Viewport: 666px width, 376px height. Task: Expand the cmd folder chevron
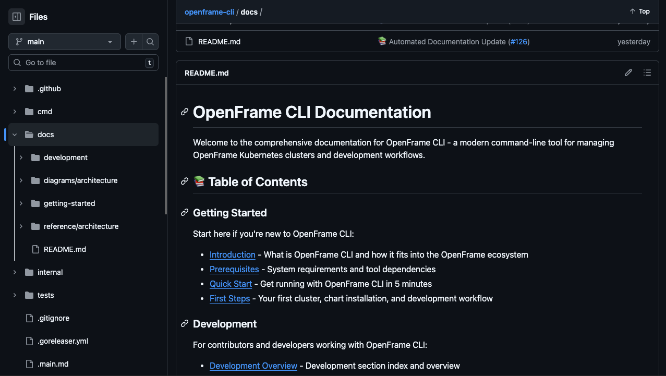click(x=15, y=112)
